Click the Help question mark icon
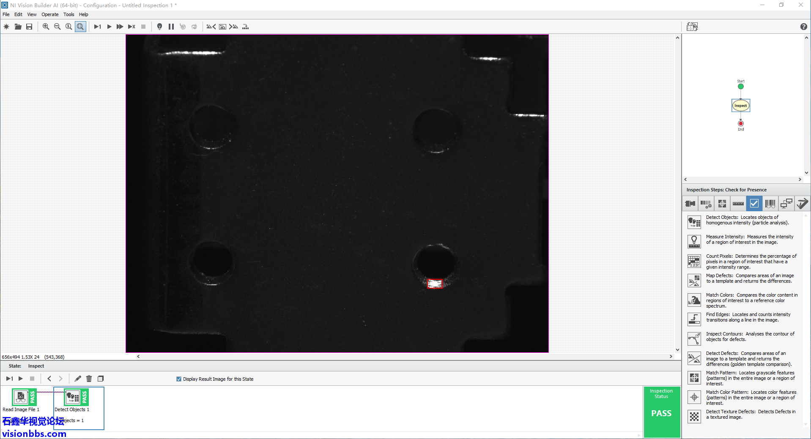This screenshot has height=439, width=811. click(x=803, y=27)
